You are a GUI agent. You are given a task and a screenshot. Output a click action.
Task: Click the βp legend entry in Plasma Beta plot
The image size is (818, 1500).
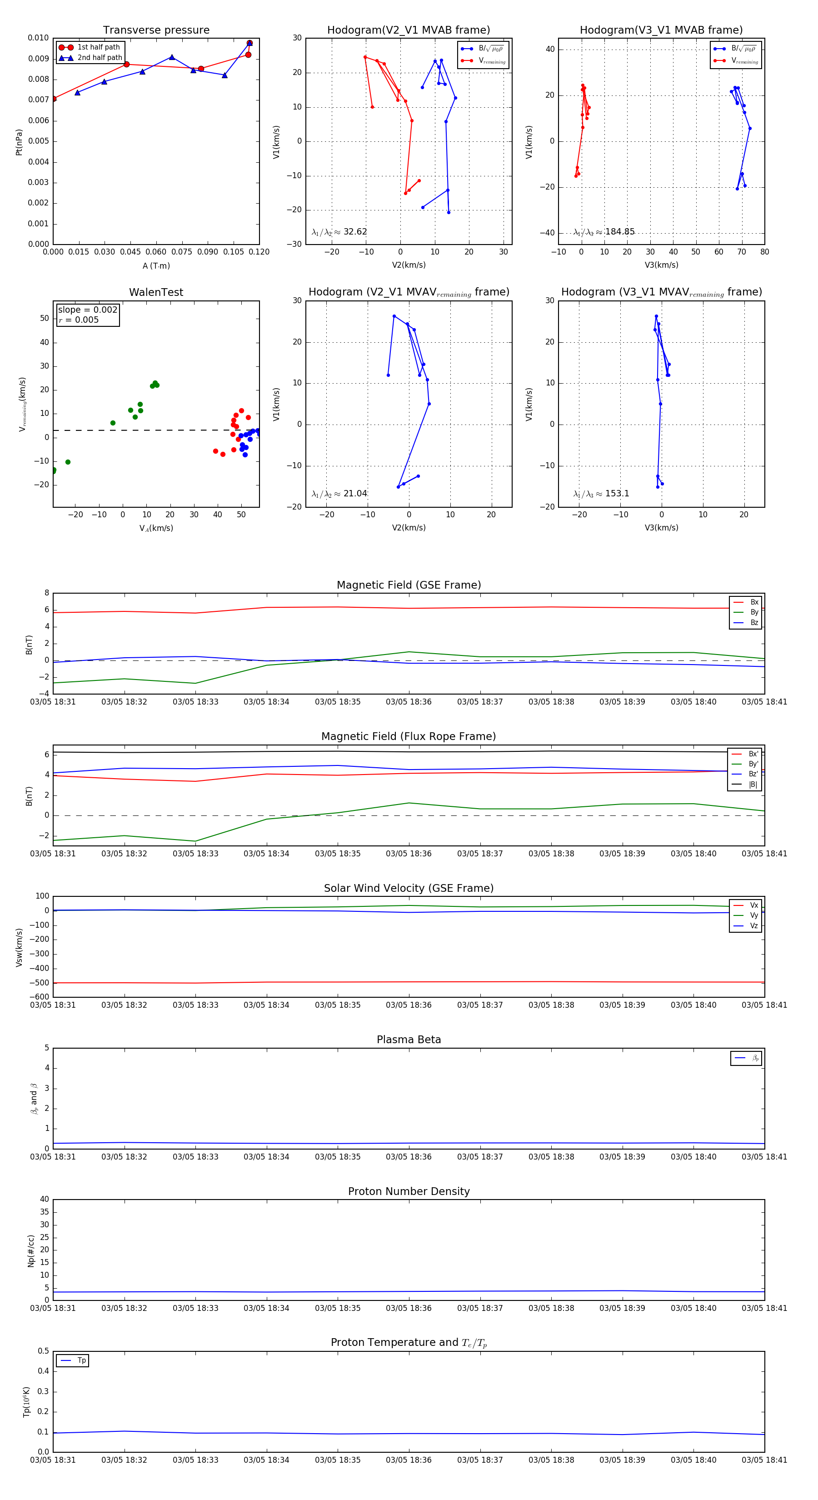coord(746,1058)
